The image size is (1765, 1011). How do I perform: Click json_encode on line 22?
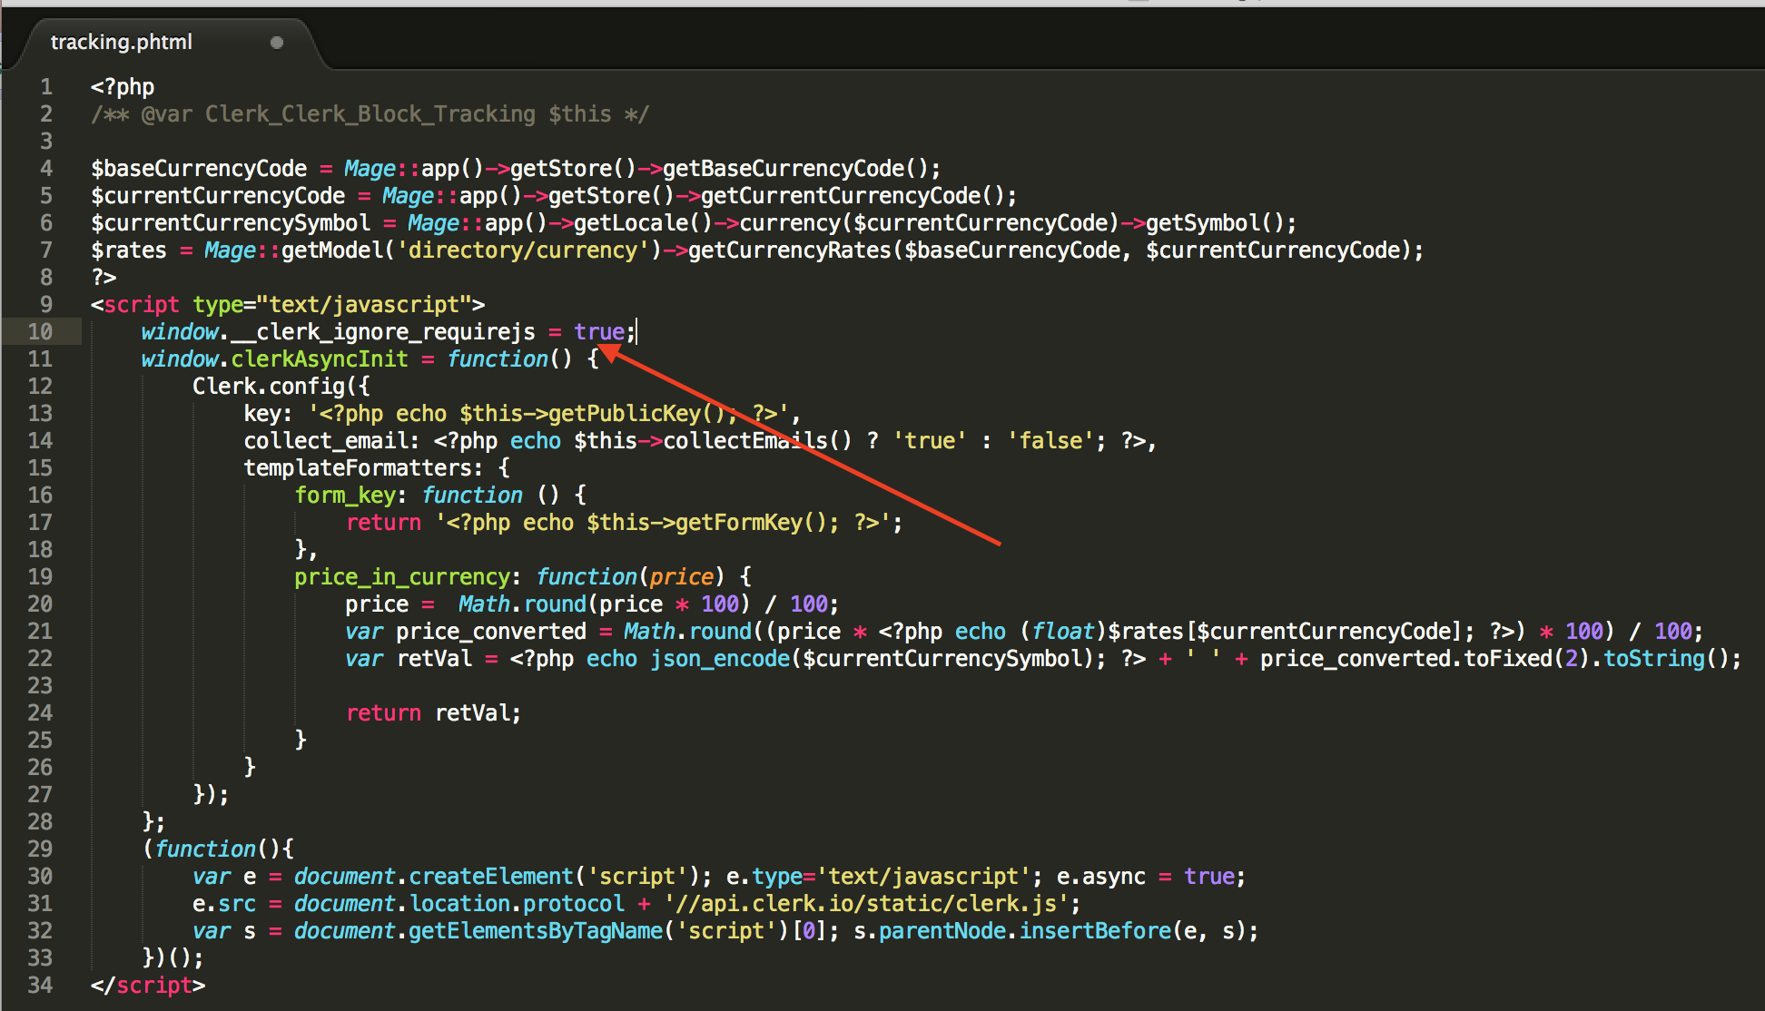coord(720,659)
